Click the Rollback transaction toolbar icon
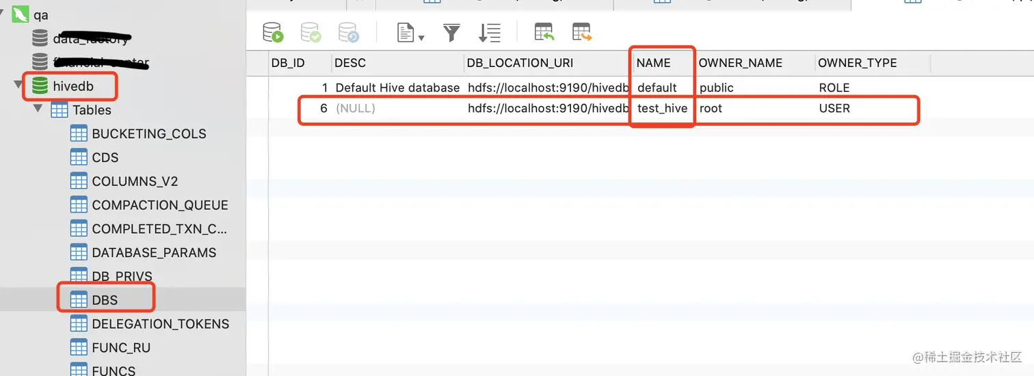 (349, 32)
